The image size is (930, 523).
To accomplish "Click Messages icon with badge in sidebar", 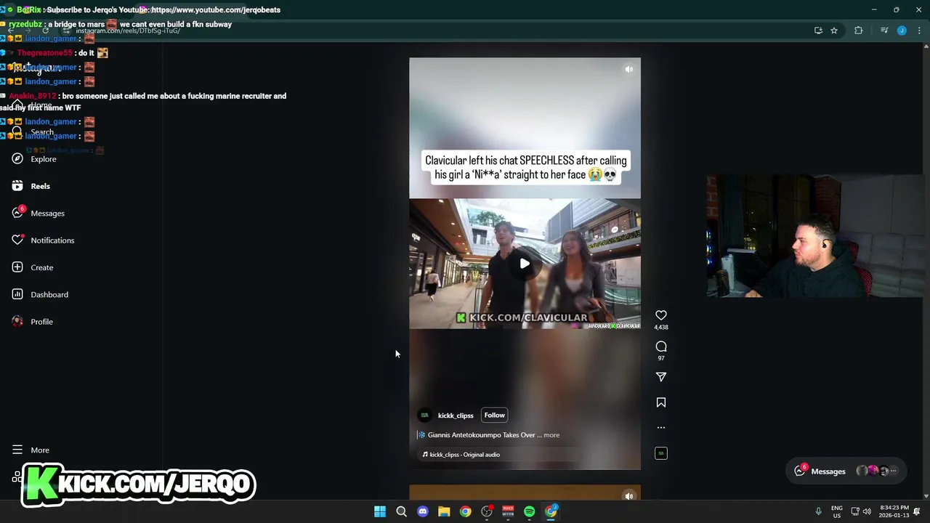I will (x=17, y=213).
